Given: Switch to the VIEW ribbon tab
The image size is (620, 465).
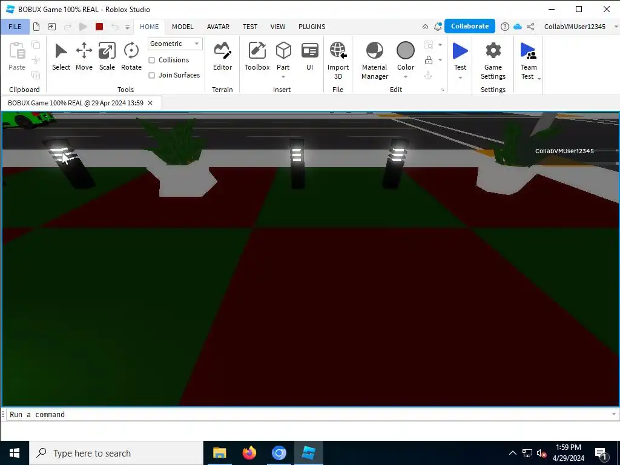Looking at the screenshot, I should click(277, 27).
